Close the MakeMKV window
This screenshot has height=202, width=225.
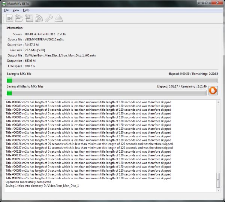click(x=217, y=3)
